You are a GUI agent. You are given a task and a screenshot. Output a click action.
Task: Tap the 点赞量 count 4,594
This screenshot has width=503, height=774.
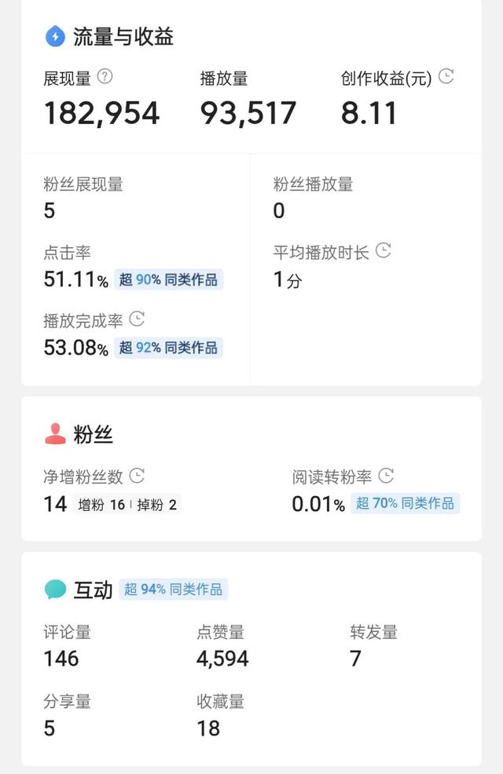click(x=223, y=659)
